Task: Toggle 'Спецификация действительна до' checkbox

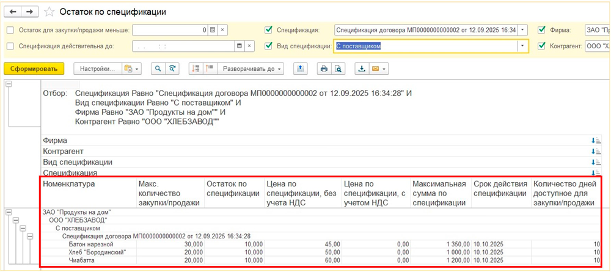Action: (x=10, y=46)
